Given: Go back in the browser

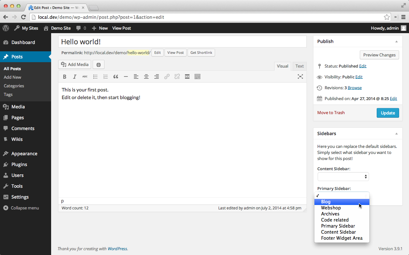Looking at the screenshot, I should pyautogui.click(x=5, y=17).
